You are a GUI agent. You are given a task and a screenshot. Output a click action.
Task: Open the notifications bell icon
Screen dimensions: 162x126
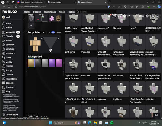click(x=109, y=16)
